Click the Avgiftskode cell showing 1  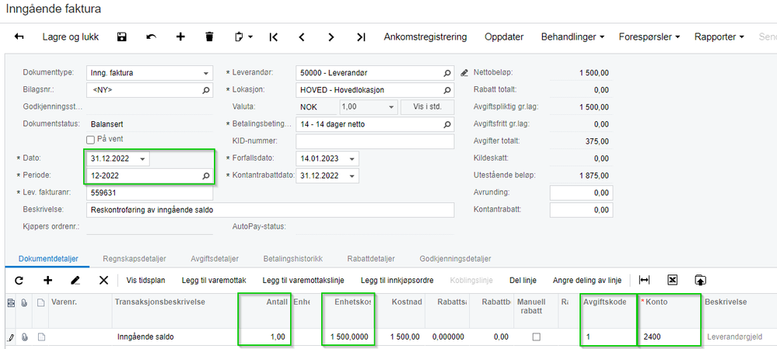608,337
